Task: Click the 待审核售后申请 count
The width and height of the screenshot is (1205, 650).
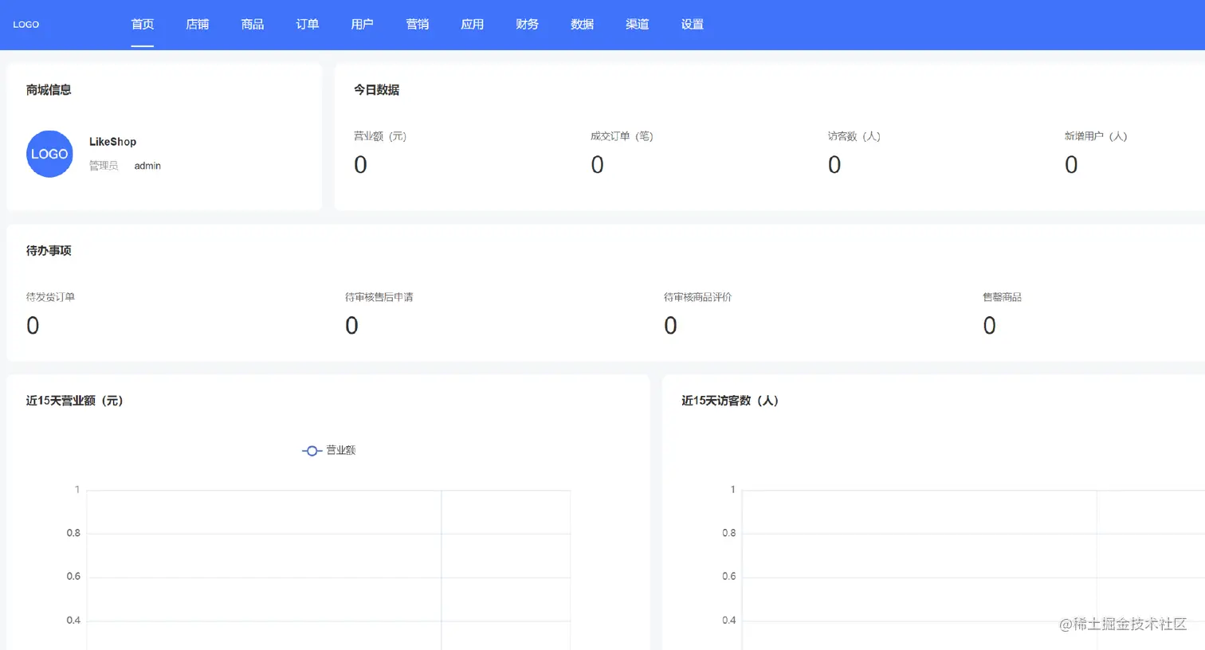Action: coord(351,325)
